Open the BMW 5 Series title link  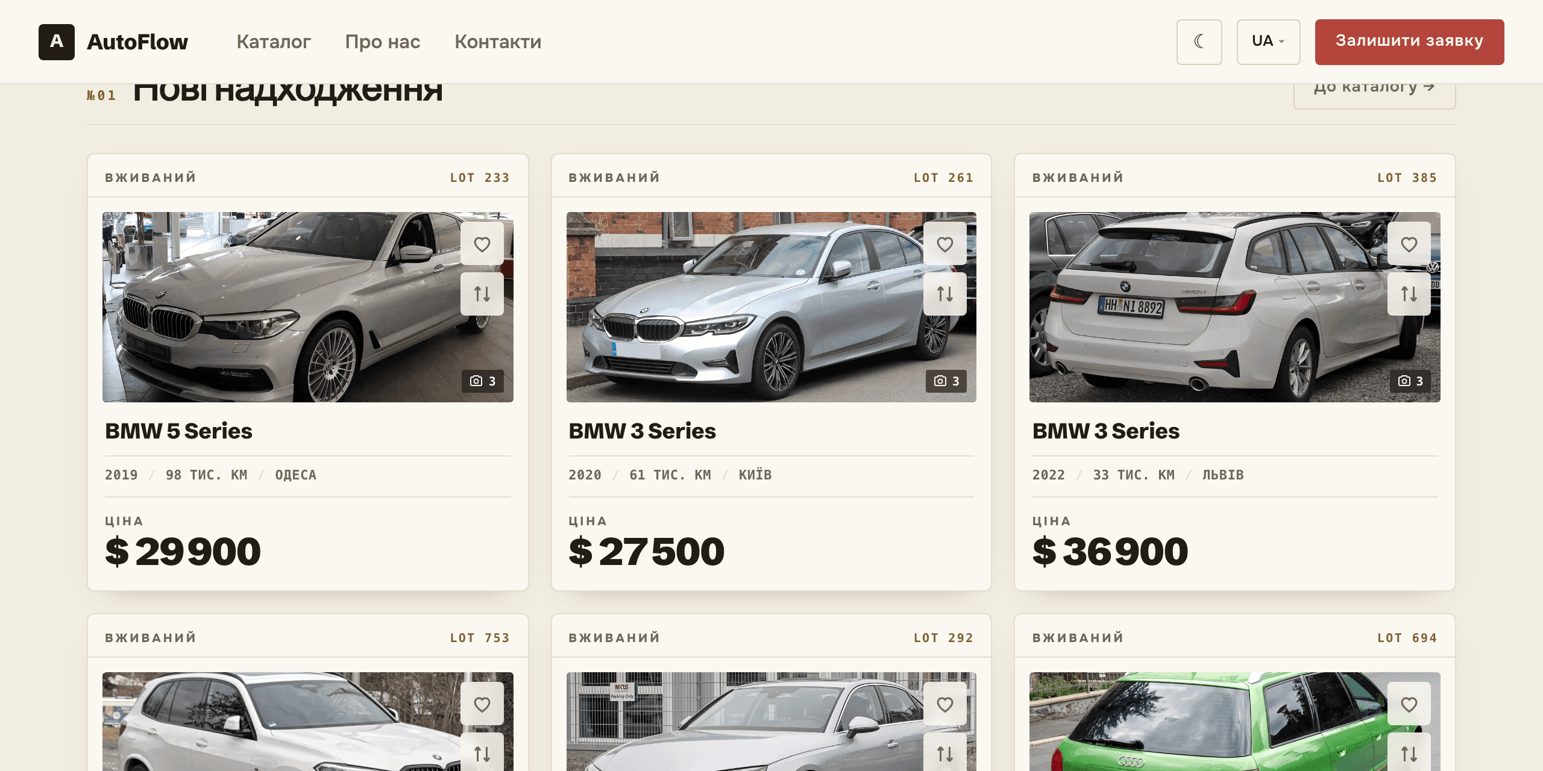178,431
